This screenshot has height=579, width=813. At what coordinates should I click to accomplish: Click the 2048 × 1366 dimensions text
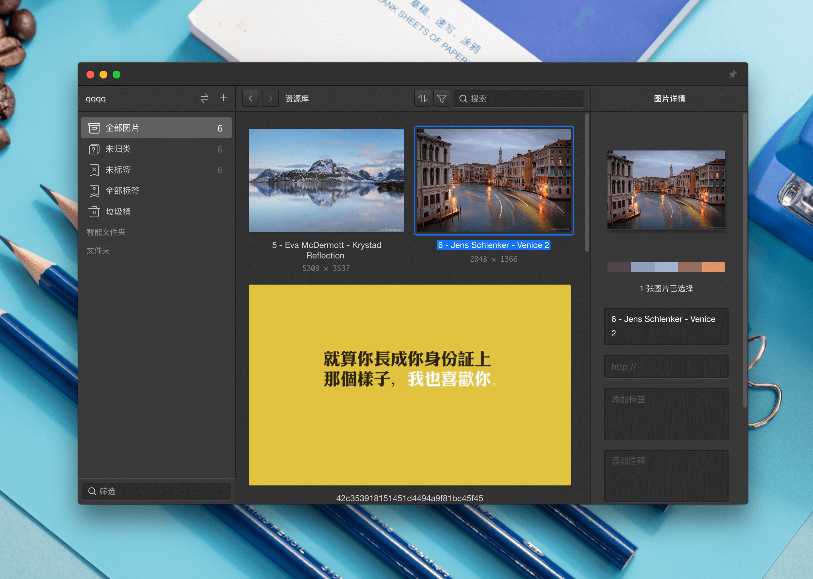(x=493, y=259)
